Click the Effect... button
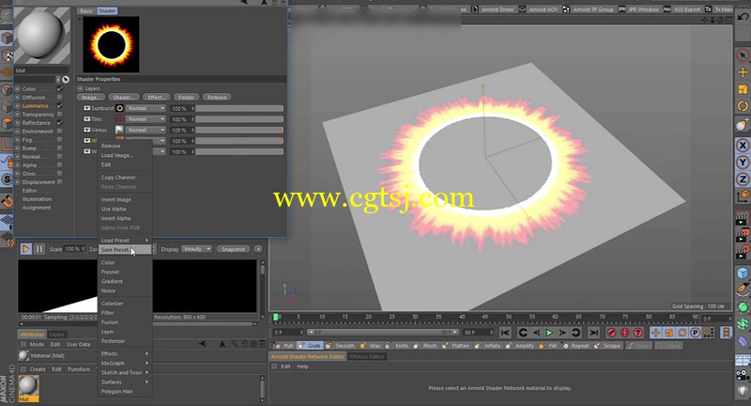The width and height of the screenshot is (751, 406). [x=156, y=98]
